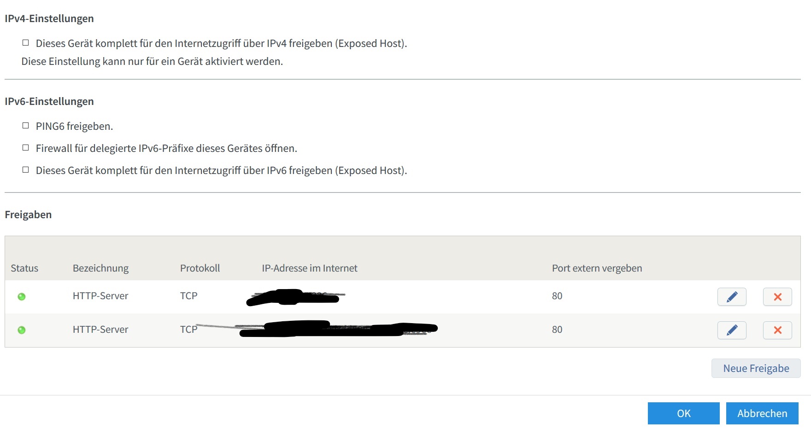
Task: Toggle firewall for delegated IPv6 prefixes
Action: pos(26,148)
